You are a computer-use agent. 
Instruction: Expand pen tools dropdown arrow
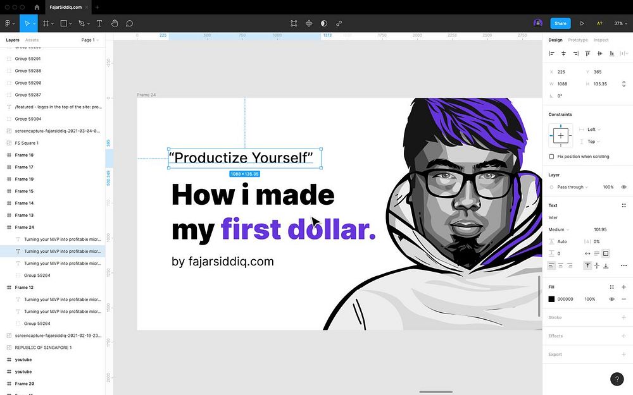(x=89, y=24)
